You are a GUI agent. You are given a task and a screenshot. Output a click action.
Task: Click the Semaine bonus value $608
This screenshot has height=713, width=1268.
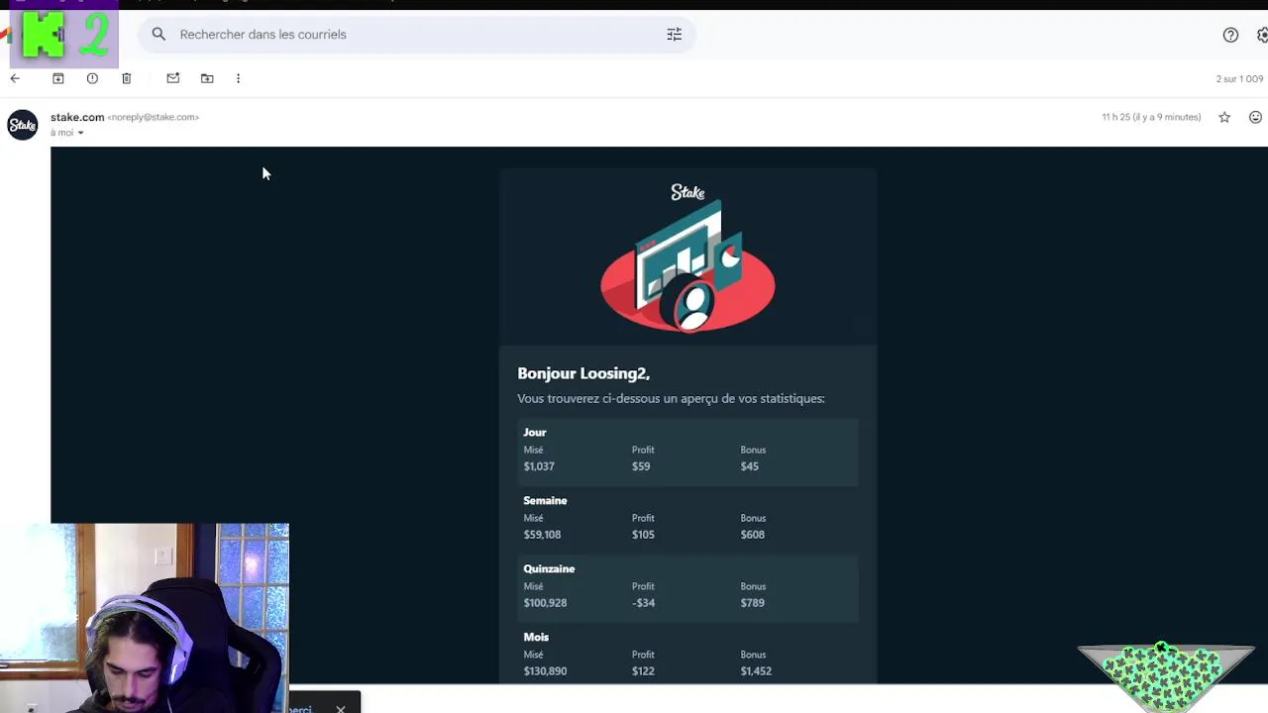pyautogui.click(x=753, y=535)
